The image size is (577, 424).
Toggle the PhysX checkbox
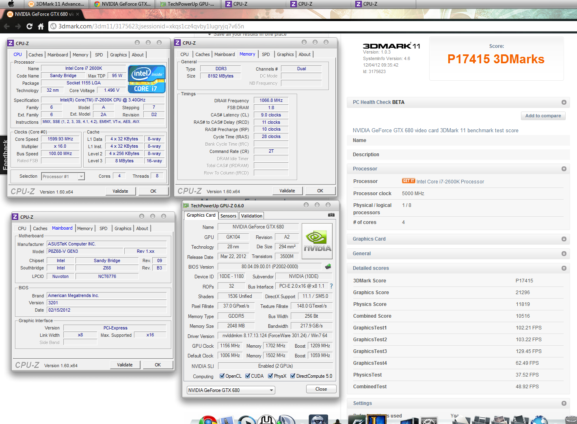[270, 376]
